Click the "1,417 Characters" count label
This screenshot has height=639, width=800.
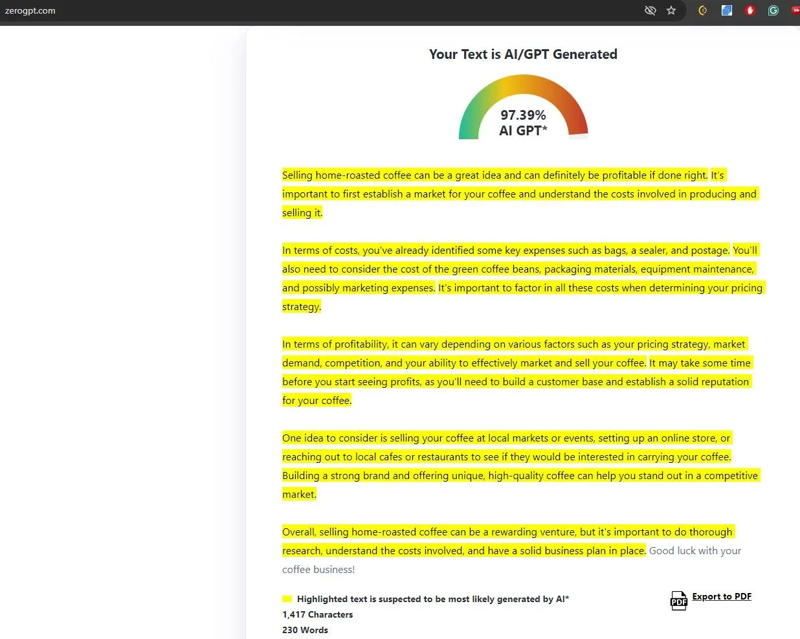click(x=318, y=614)
